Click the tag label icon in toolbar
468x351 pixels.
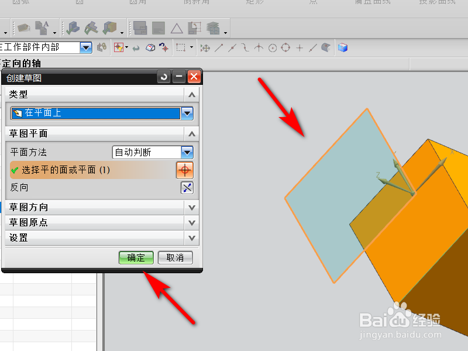[24, 27]
